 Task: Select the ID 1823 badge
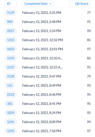click(x=11, y=49)
